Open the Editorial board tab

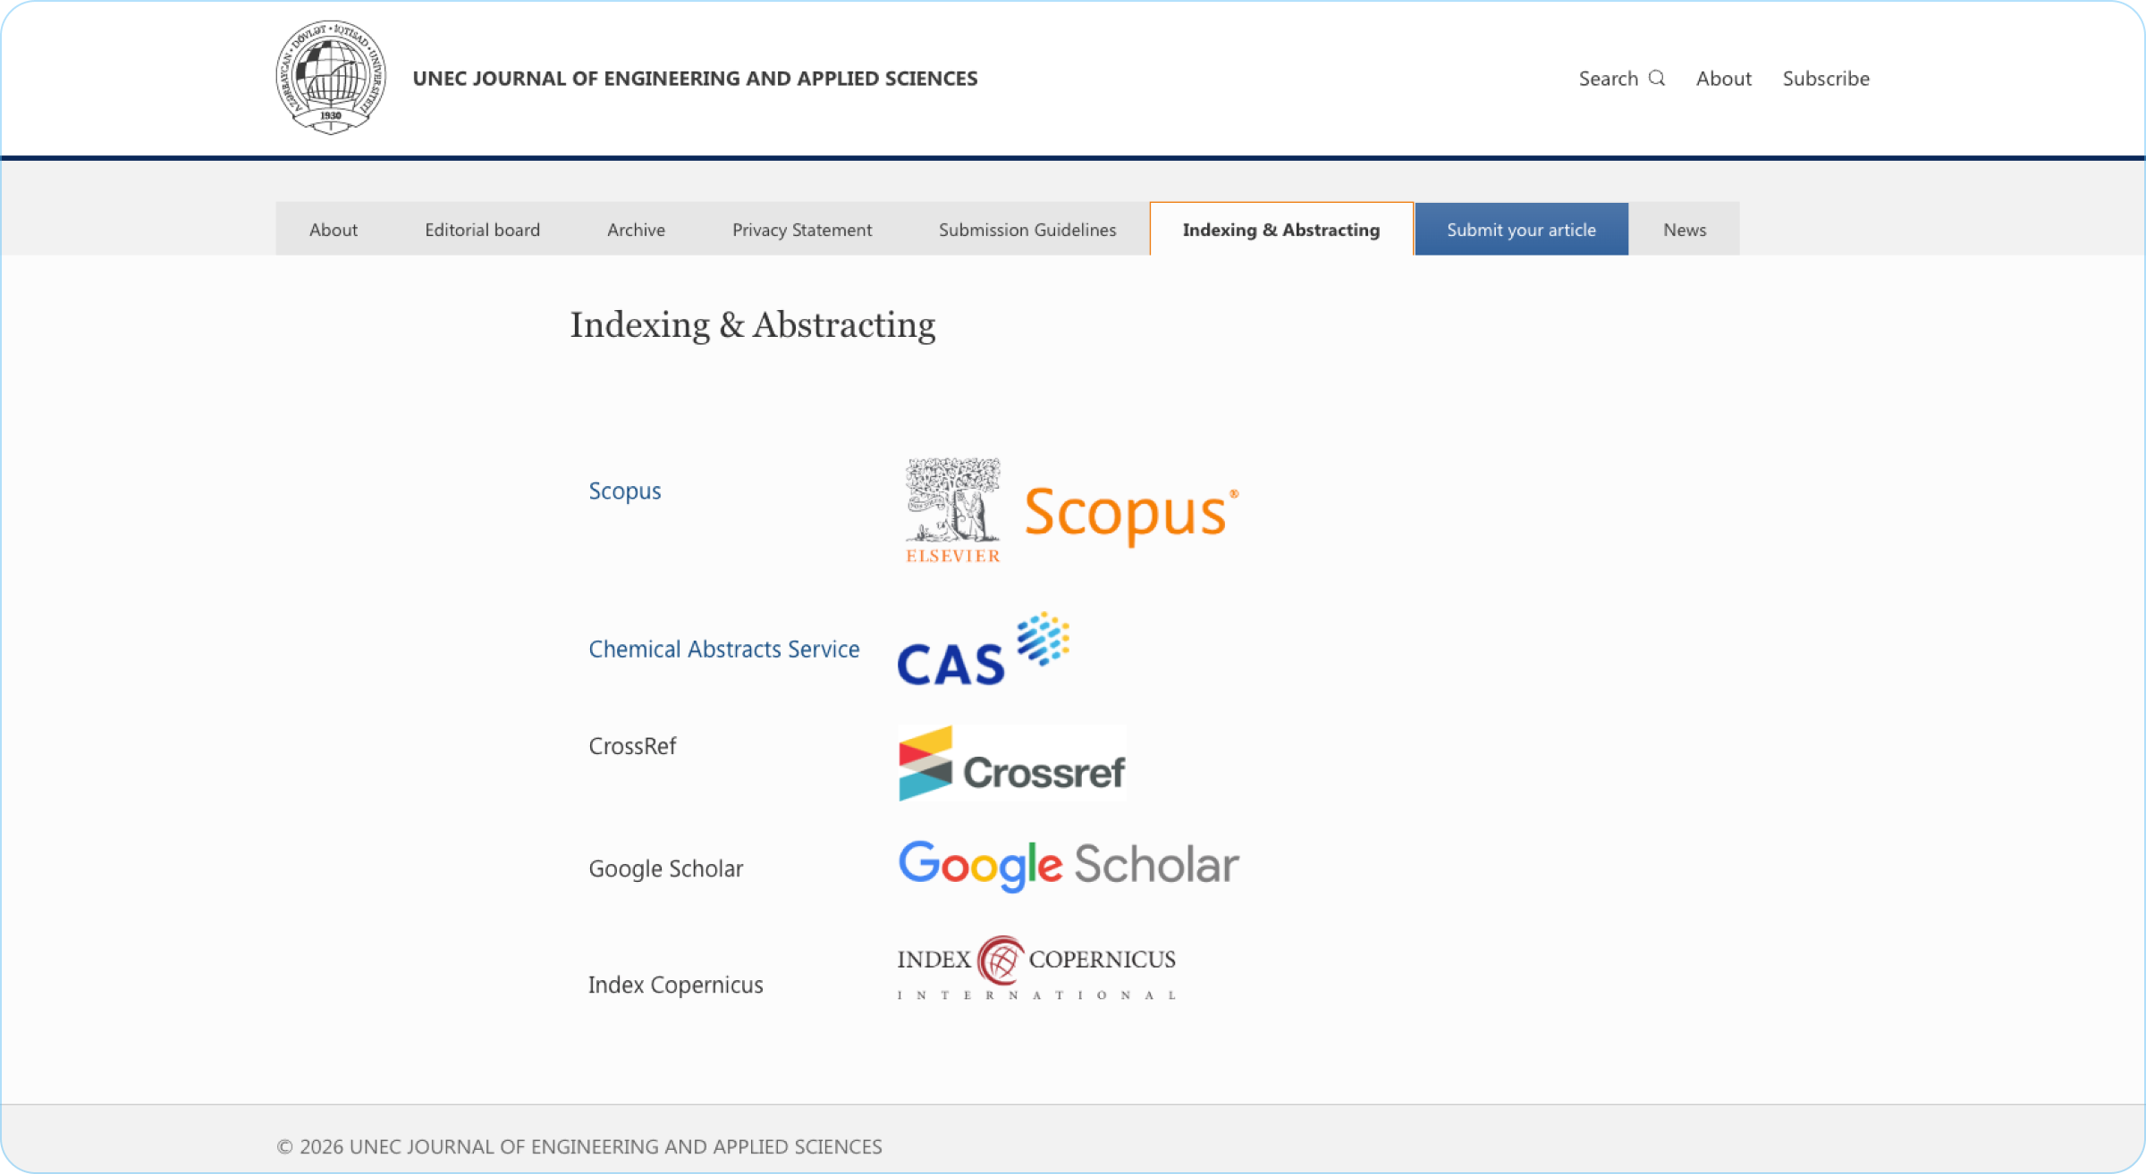tap(482, 230)
